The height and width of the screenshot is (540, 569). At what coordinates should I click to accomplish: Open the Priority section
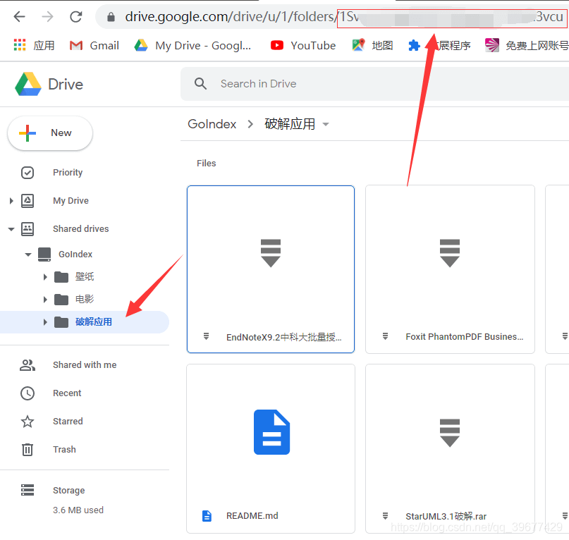click(68, 173)
